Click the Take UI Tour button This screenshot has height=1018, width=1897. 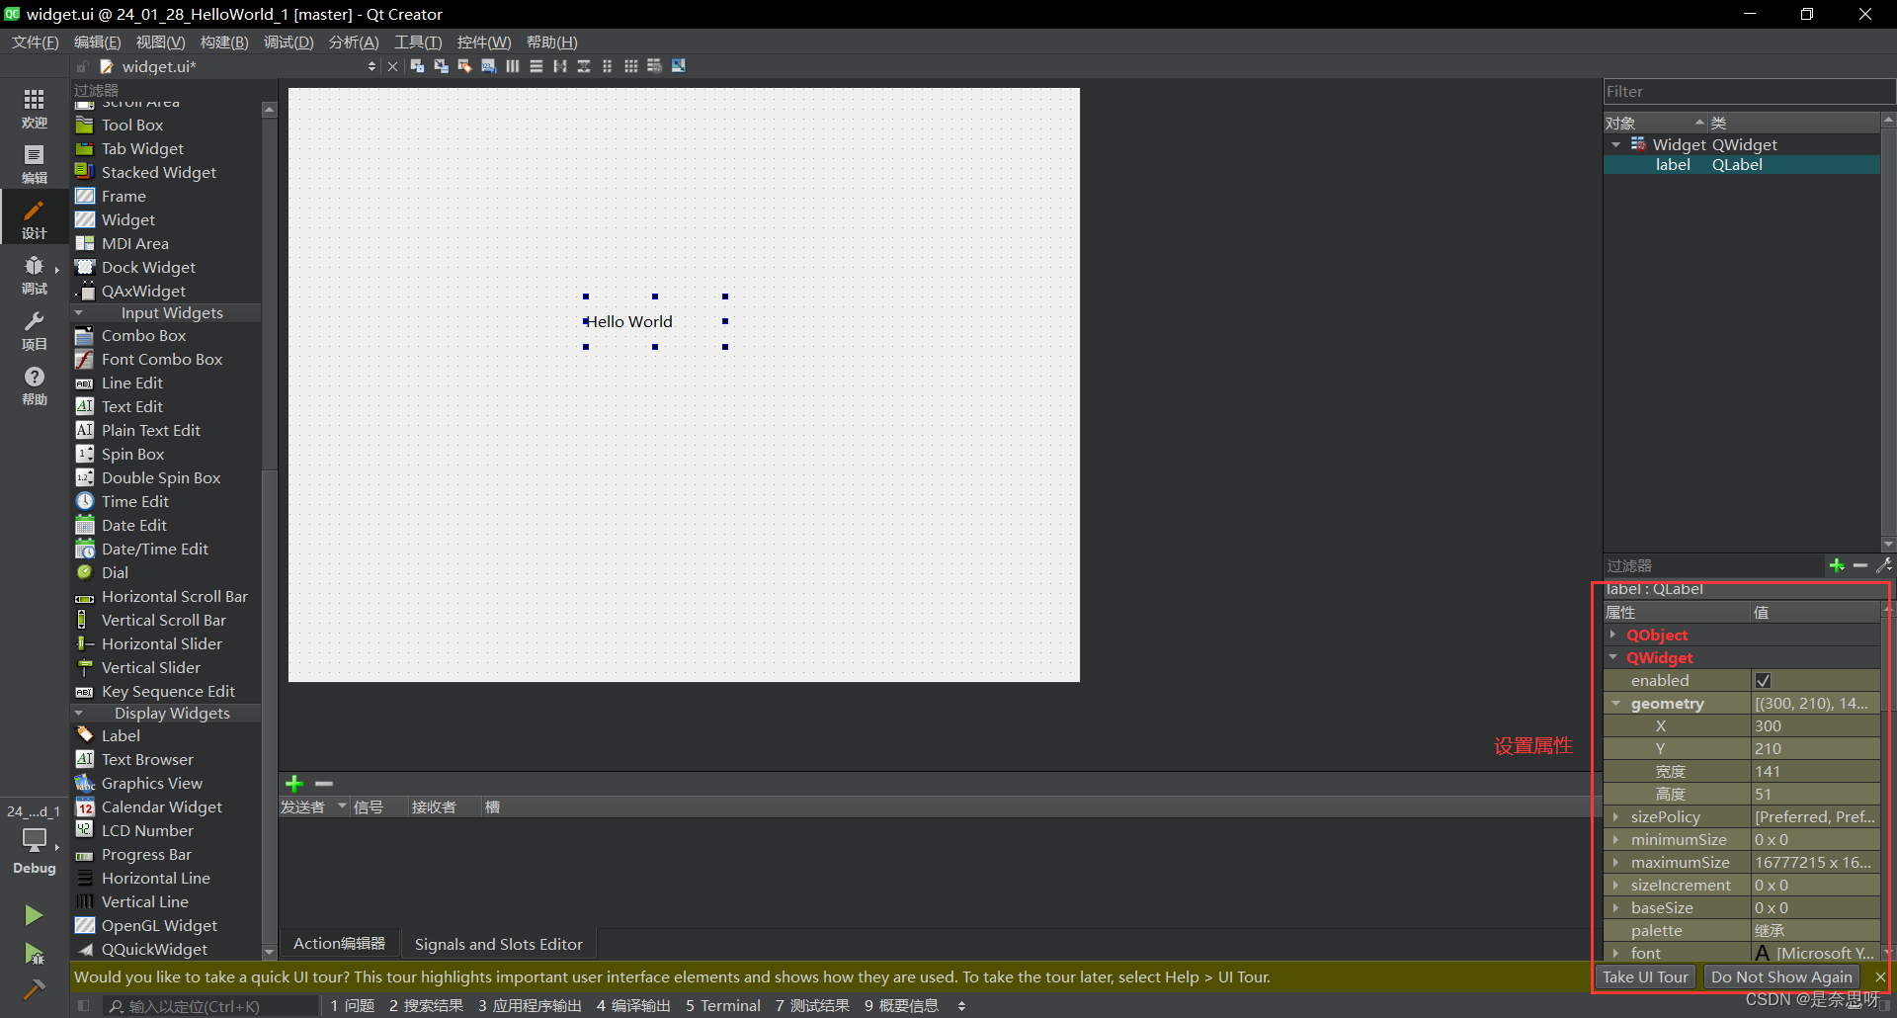[1645, 976]
